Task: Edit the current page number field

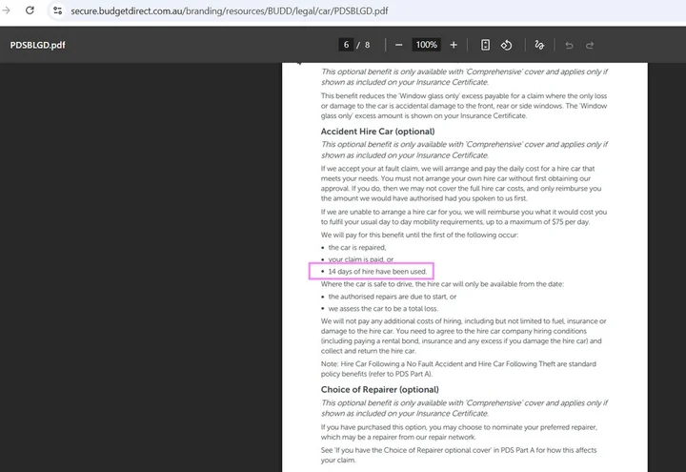Action: 347,45
